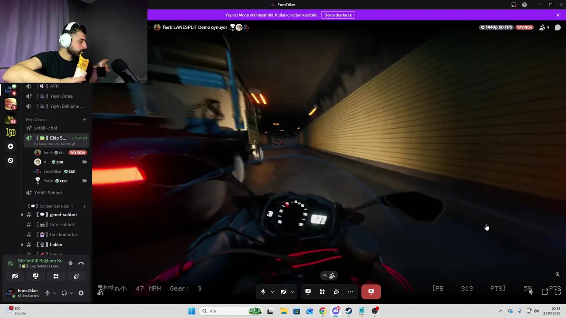
Task: Click the 'Görüntülü Bağlantı Ku' connection status
Action: (x=40, y=261)
